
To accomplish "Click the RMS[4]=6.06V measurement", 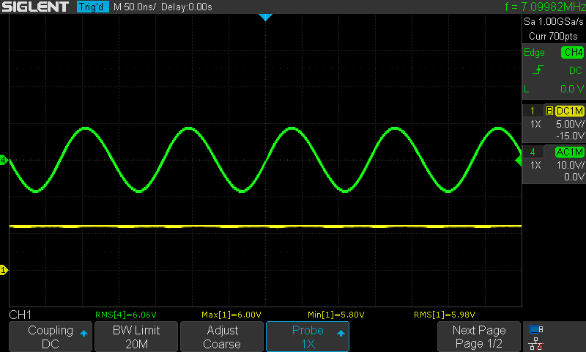I will click(125, 315).
